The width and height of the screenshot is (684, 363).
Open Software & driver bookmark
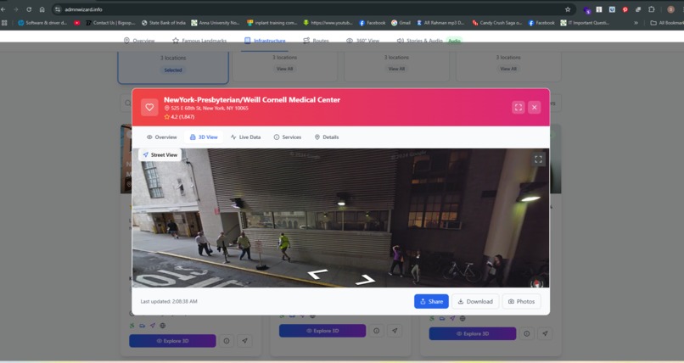tap(42, 23)
